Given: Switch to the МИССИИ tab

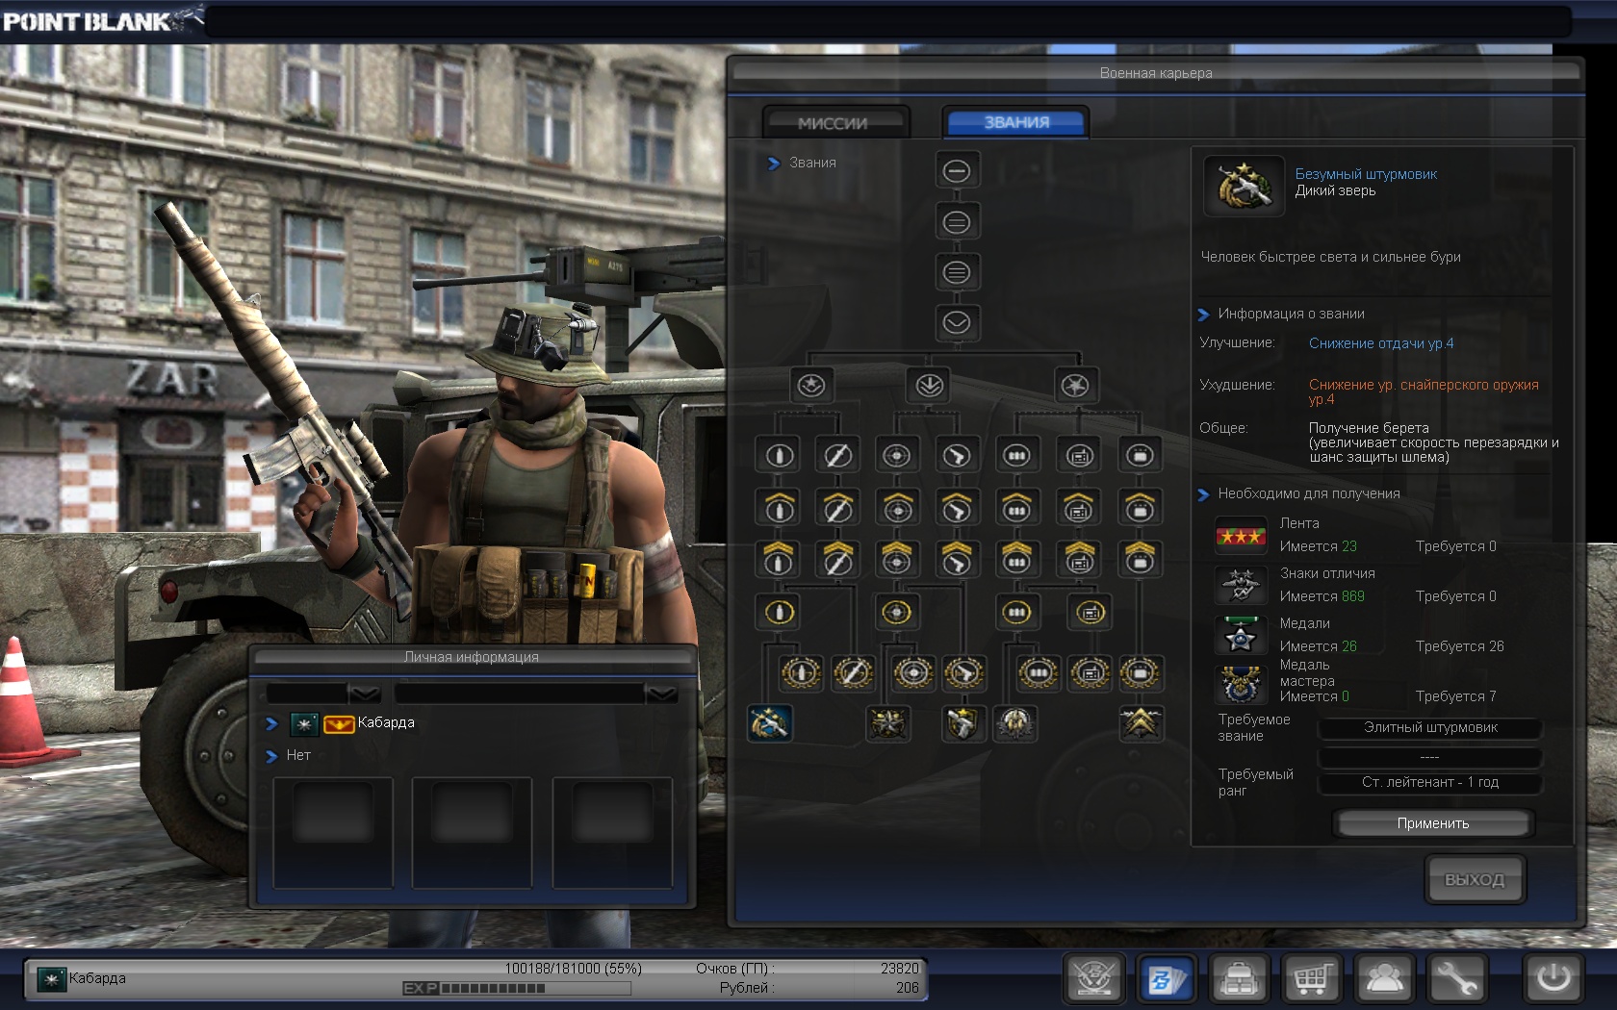Looking at the screenshot, I should [834, 123].
